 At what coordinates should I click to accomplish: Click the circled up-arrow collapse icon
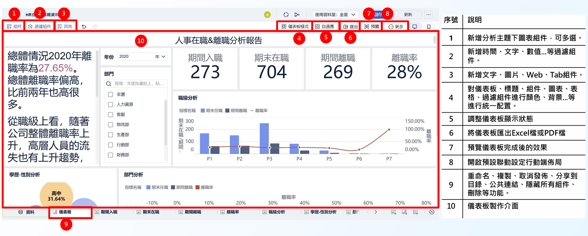pos(432,212)
